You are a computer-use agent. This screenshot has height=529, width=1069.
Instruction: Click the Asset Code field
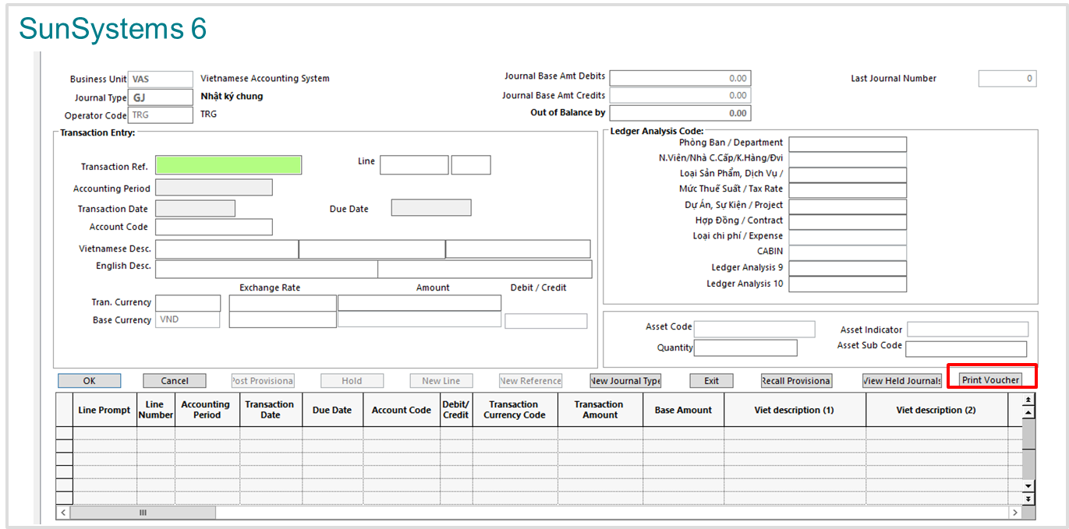[754, 329]
